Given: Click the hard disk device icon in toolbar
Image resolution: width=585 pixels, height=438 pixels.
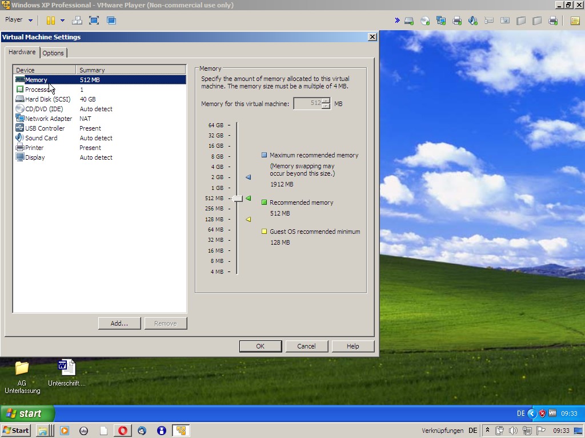Looking at the screenshot, I should pyautogui.click(x=409, y=21).
